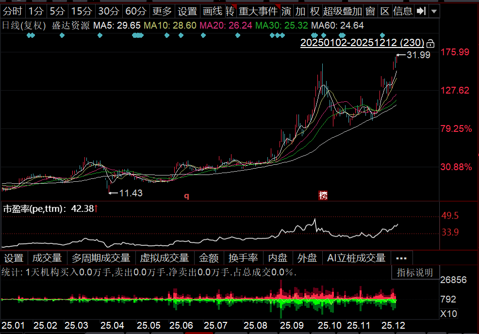Click the 市盈率(pe,ttm) indicator title

[34, 209]
